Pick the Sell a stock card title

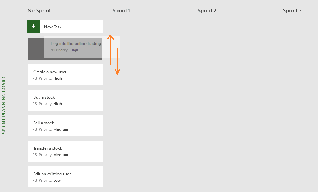click(x=44, y=123)
